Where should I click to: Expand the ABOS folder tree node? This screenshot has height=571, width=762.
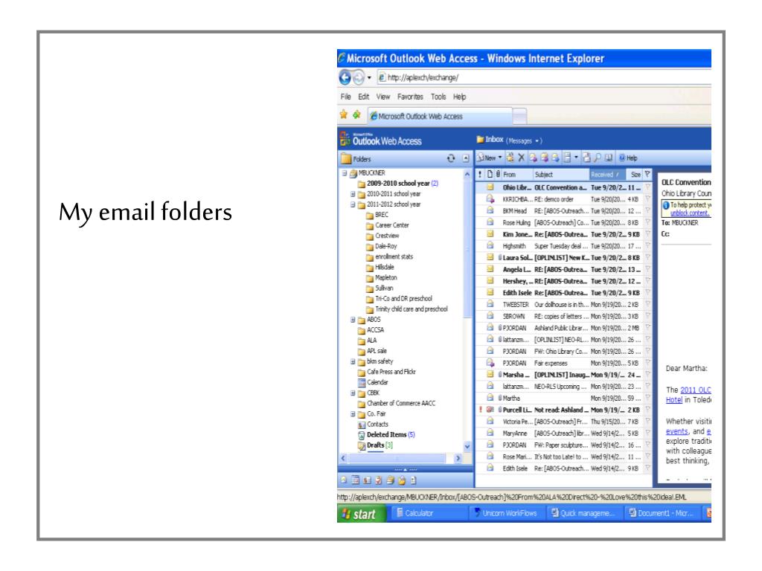click(x=353, y=320)
